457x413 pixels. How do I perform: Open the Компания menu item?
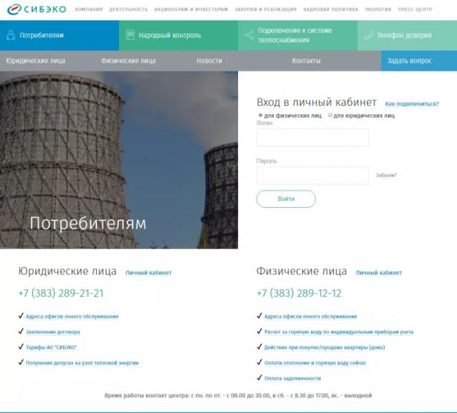pyautogui.click(x=89, y=10)
